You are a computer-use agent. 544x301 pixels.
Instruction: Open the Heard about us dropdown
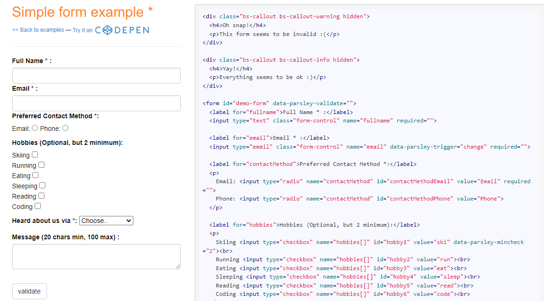click(106, 221)
